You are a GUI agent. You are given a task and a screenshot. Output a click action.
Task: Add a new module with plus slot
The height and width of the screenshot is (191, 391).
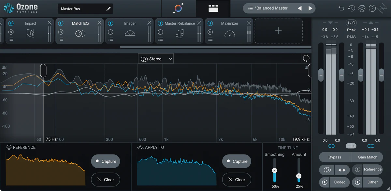pos(279,31)
